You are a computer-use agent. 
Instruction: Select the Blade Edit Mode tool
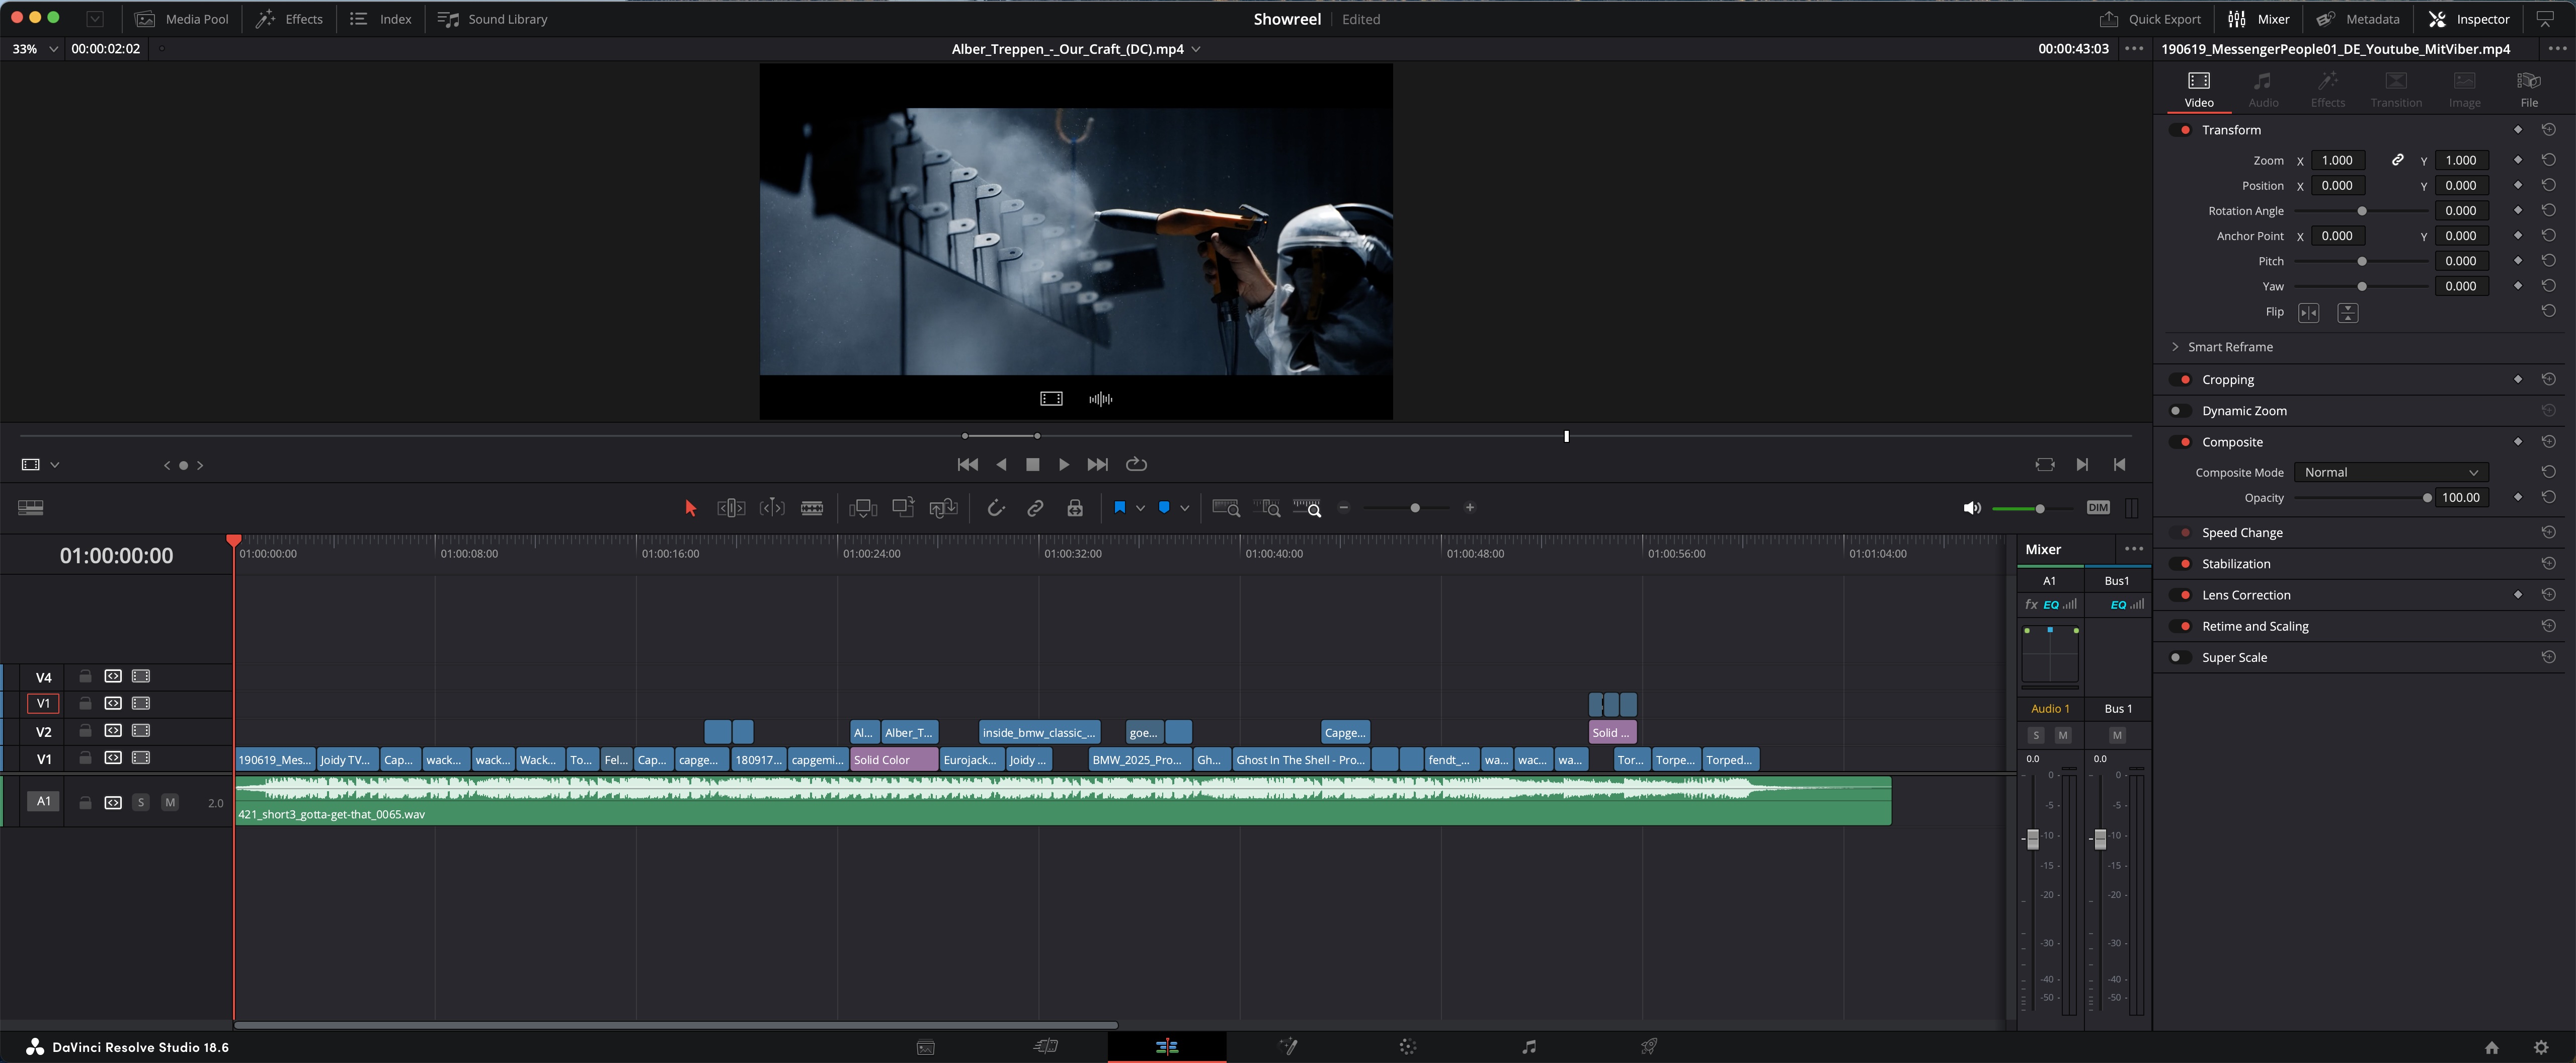pos(812,508)
